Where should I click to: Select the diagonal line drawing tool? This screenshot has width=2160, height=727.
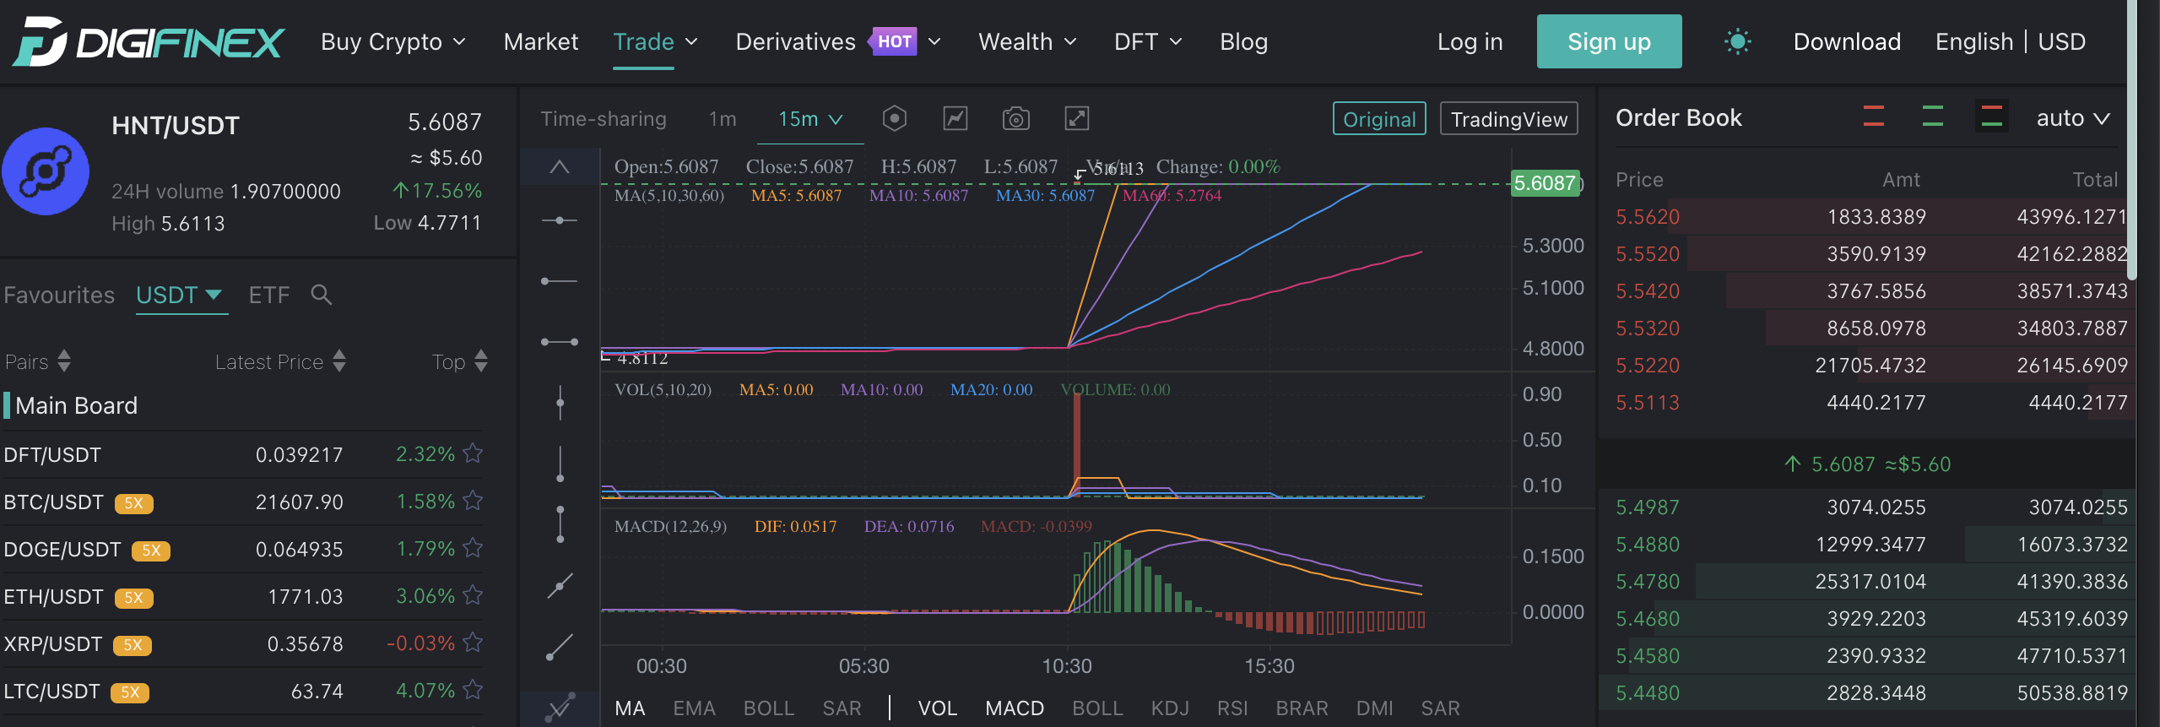559,585
